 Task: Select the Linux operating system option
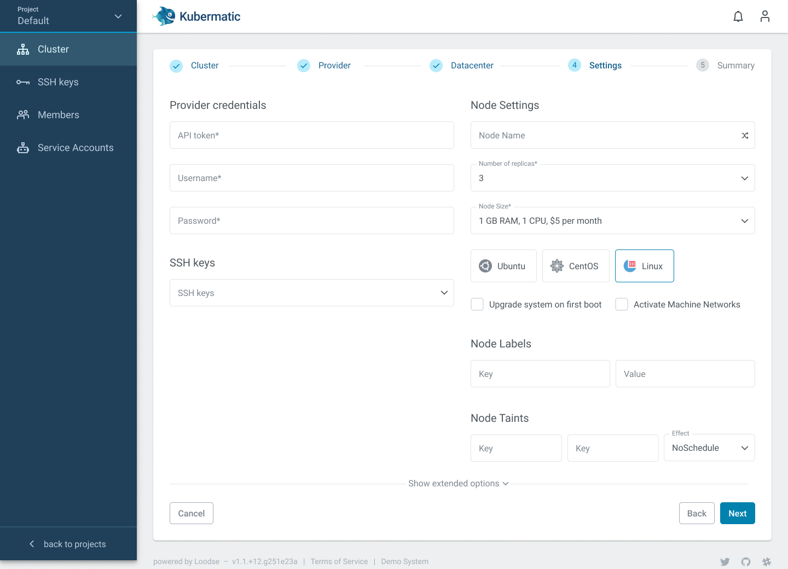click(645, 266)
